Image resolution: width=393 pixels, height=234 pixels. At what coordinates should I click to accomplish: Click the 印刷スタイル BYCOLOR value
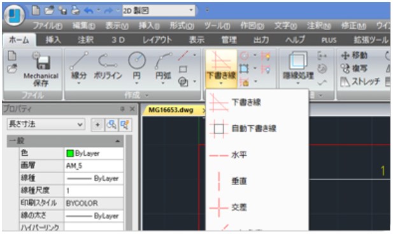pos(94,203)
